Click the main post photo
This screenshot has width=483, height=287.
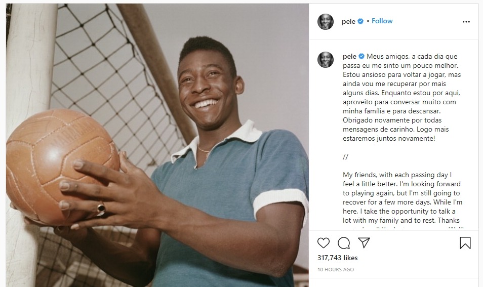pos(157,145)
